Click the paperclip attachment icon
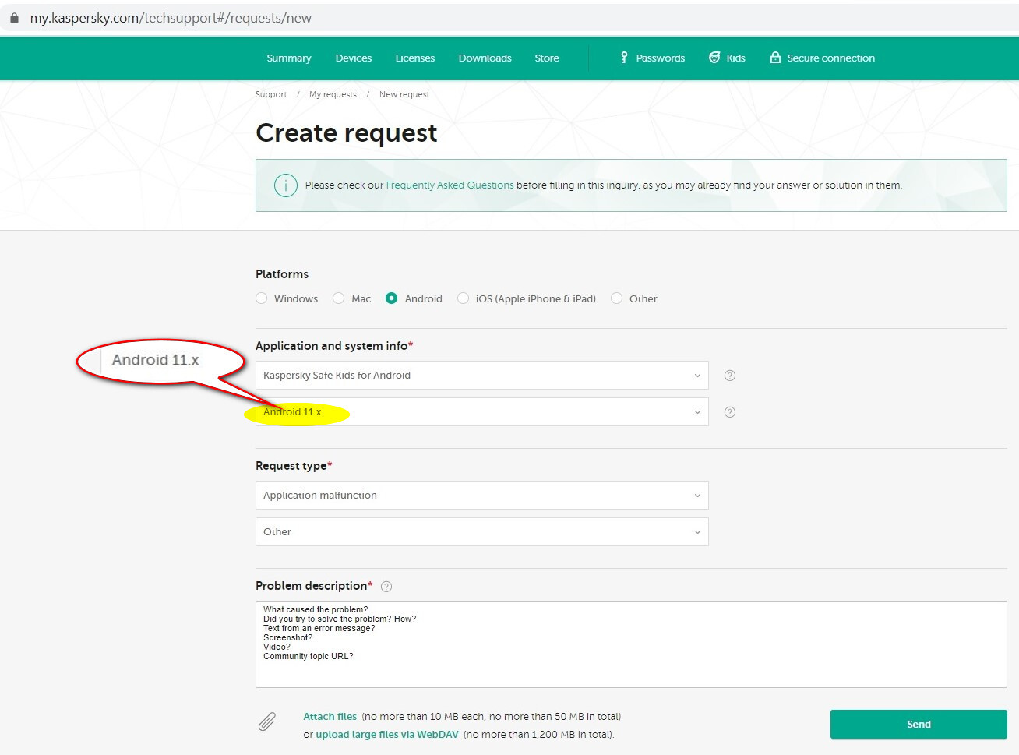 (x=267, y=721)
